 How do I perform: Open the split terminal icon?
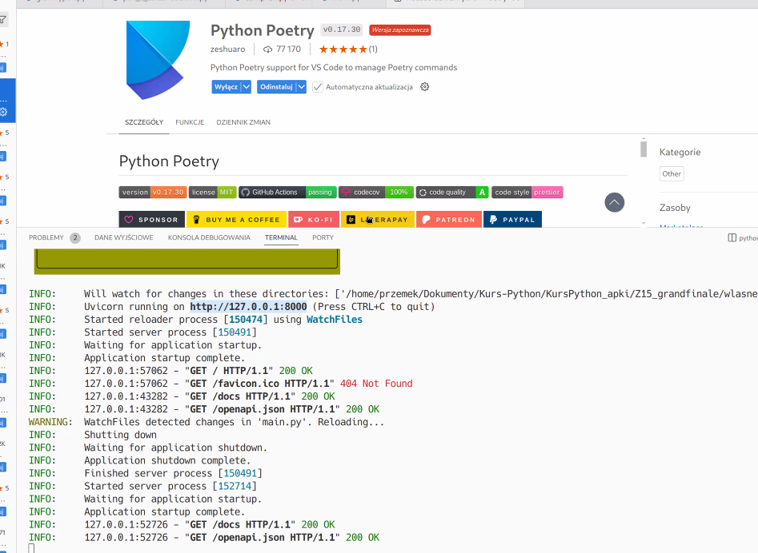click(x=732, y=237)
